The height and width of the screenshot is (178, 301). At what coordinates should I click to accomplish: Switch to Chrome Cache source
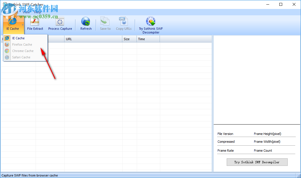click(23, 51)
